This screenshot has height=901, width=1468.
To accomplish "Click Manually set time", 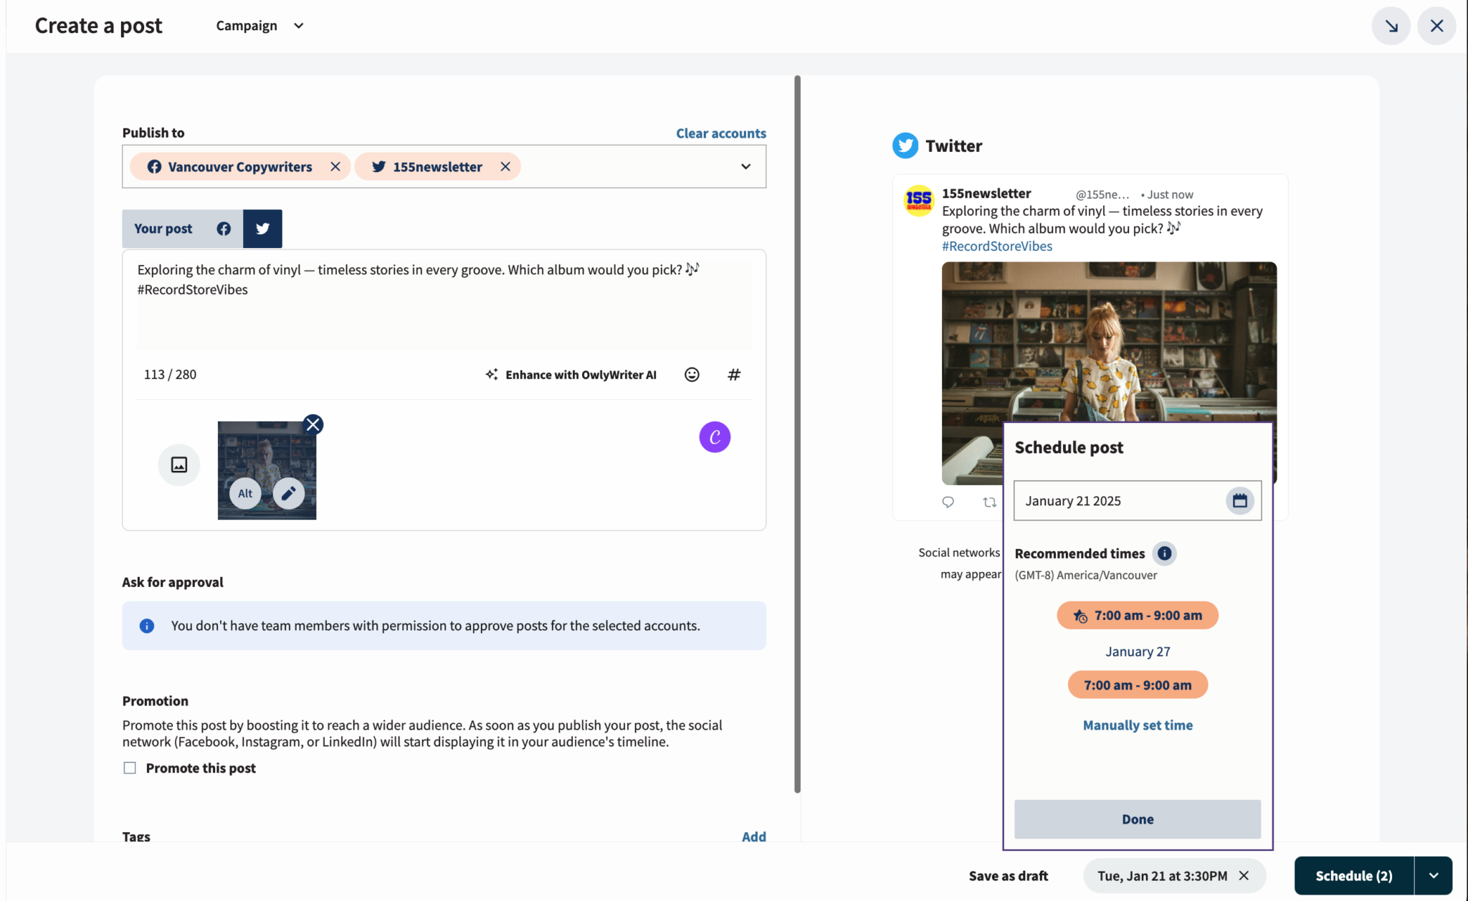I will click(1137, 725).
